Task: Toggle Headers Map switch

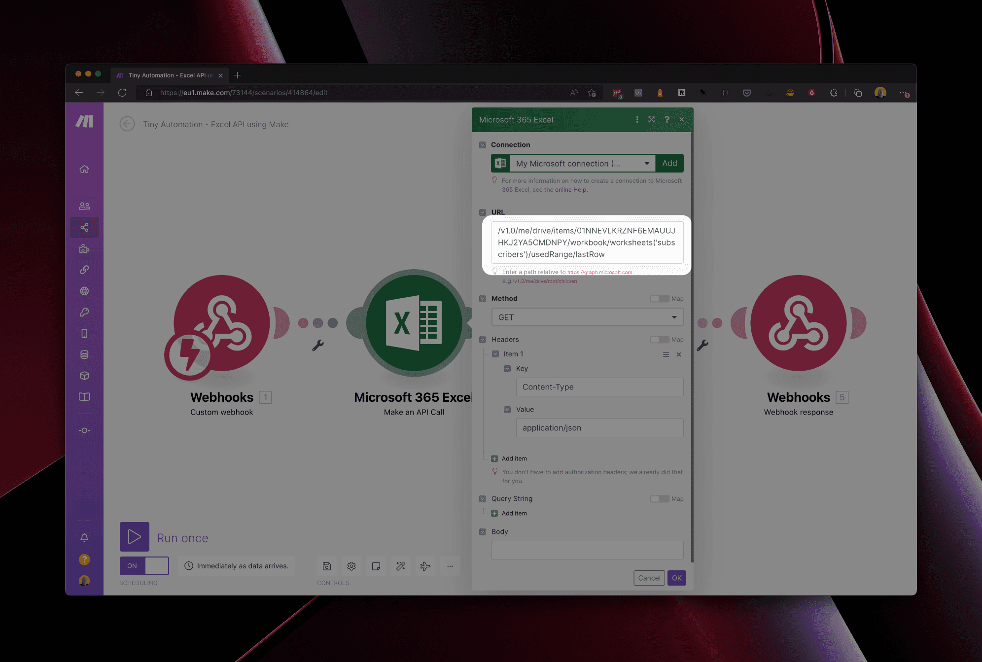Action: [x=660, y=340]
